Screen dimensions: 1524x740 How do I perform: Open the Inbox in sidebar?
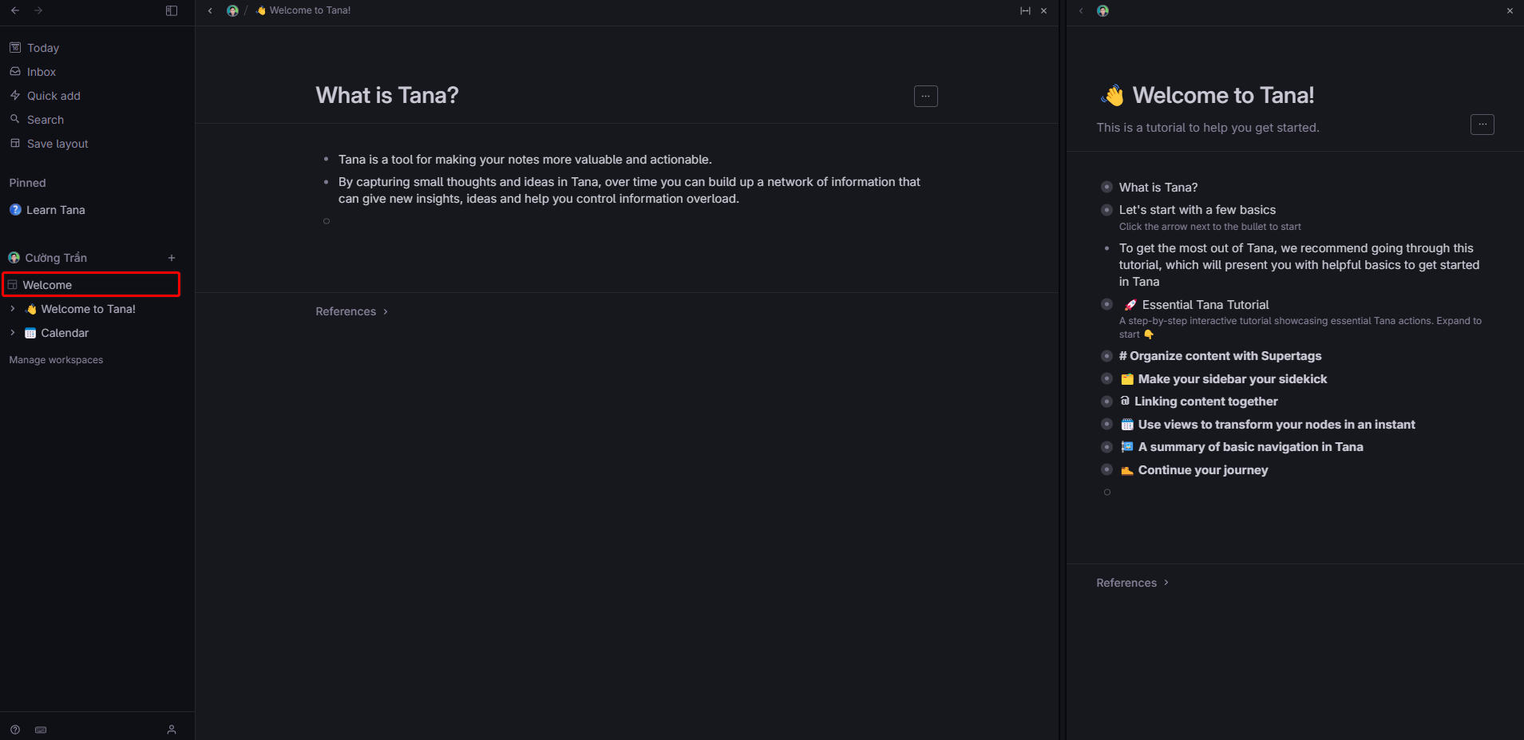42,72
